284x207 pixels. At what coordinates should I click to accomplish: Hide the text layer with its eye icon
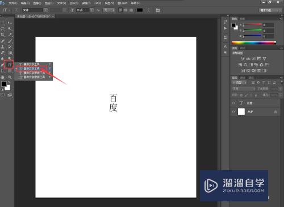point(233,103)
